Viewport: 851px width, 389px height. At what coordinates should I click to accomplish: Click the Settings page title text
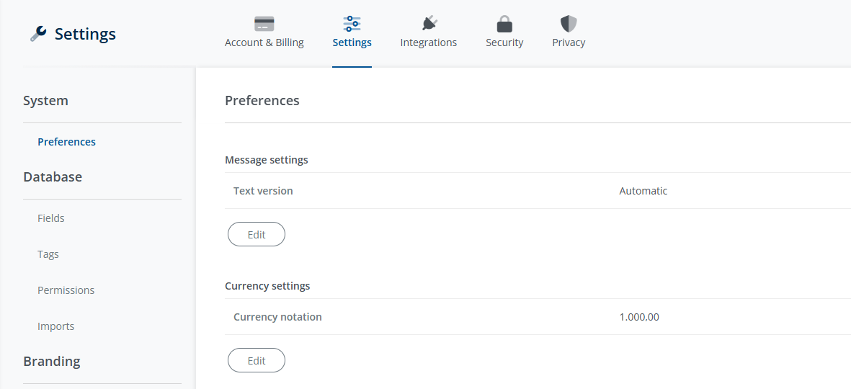[85, 34]
